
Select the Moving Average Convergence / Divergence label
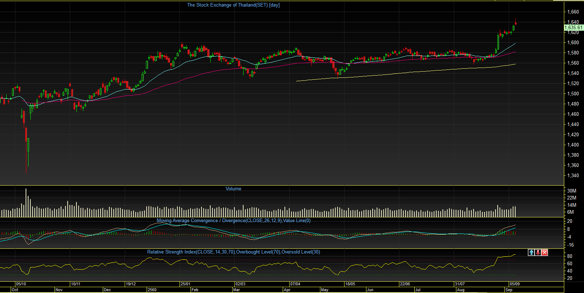coord(234,220)
